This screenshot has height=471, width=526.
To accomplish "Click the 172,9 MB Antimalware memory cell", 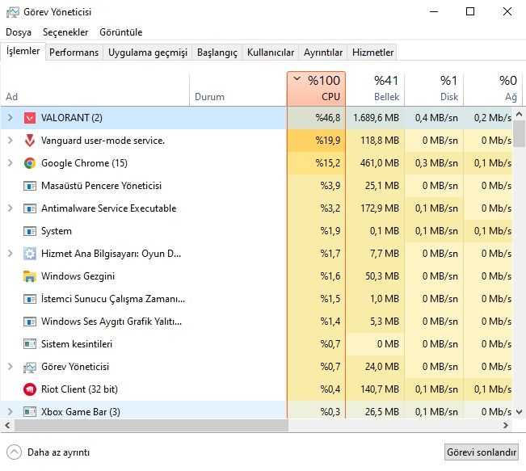I will (375, 208).
